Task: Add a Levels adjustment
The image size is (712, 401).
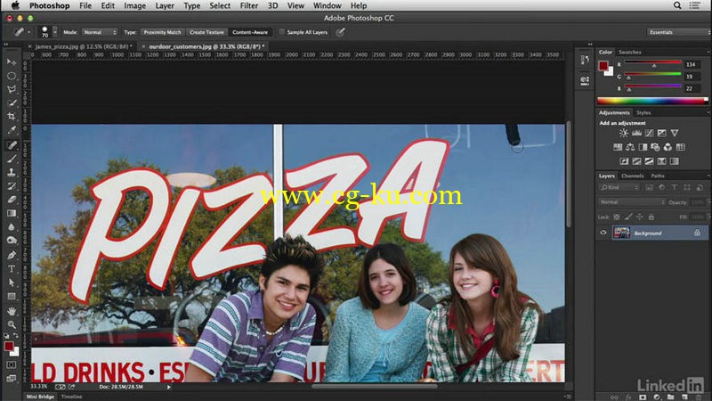Action: 636,133
